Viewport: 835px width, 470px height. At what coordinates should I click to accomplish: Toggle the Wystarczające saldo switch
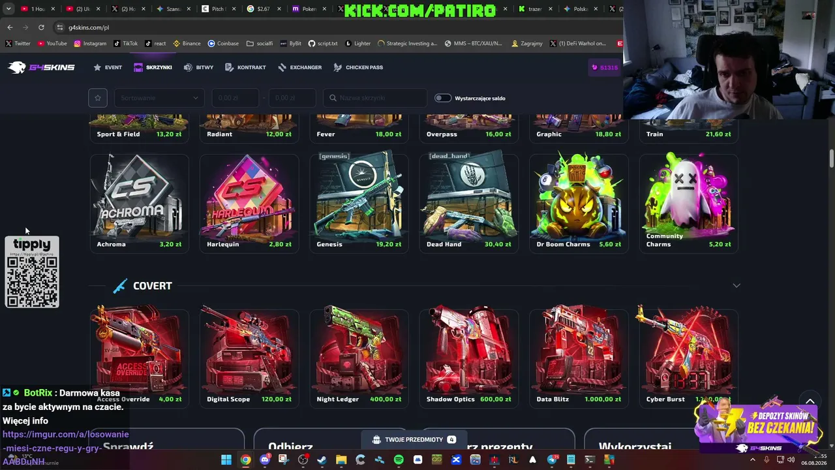443,98
